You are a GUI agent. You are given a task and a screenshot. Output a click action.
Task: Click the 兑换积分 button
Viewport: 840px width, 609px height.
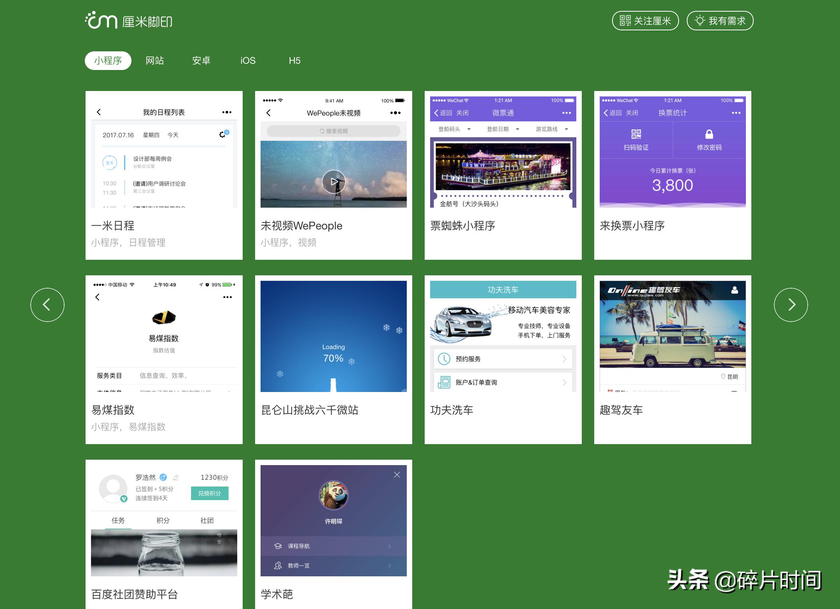pyautogui.click(x=210, y=493)
